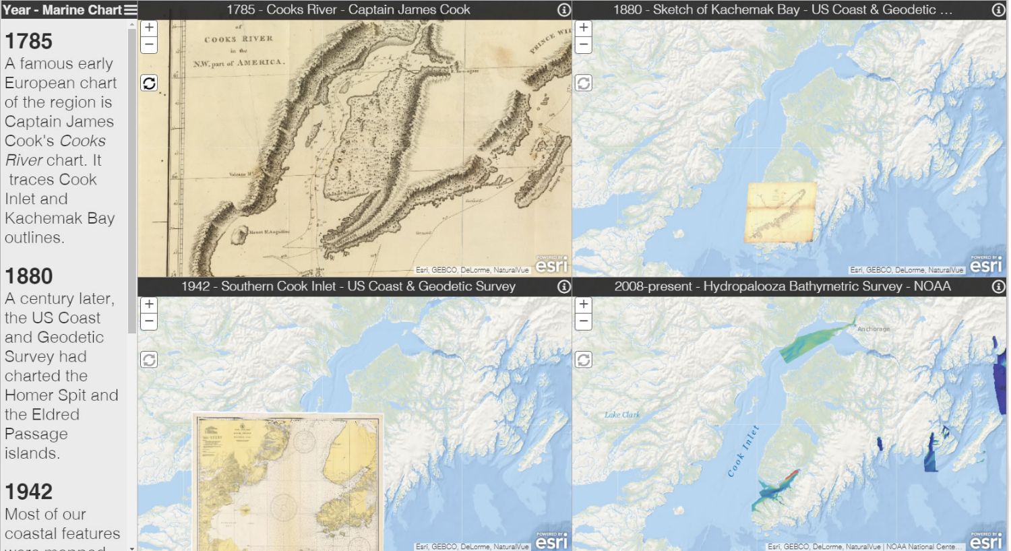Click the Esri, GEBCO attribution on 1785 map
Image resolution: width=1011 pixels, height=551 pixels.
click(x=472, y=270)
